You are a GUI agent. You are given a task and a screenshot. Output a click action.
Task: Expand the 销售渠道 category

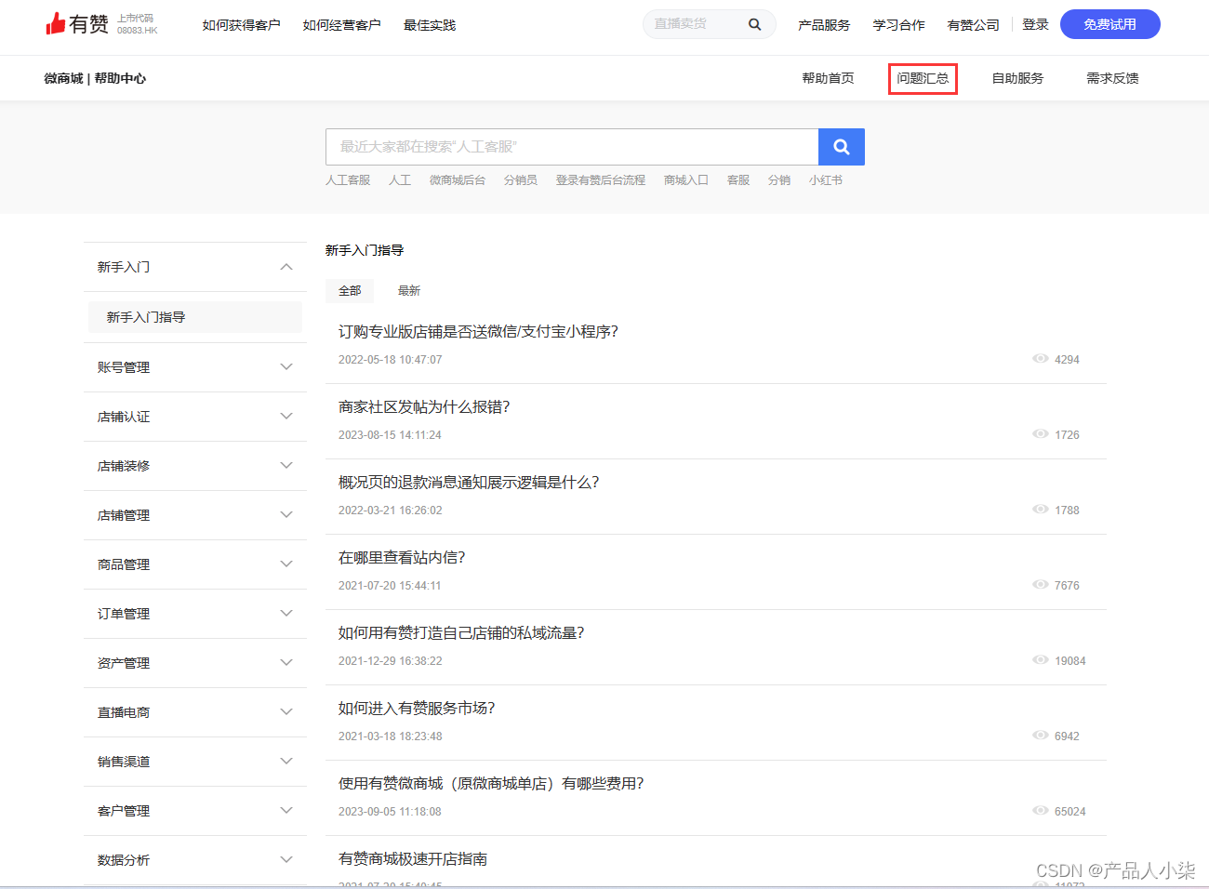click(x=195, y=762)
